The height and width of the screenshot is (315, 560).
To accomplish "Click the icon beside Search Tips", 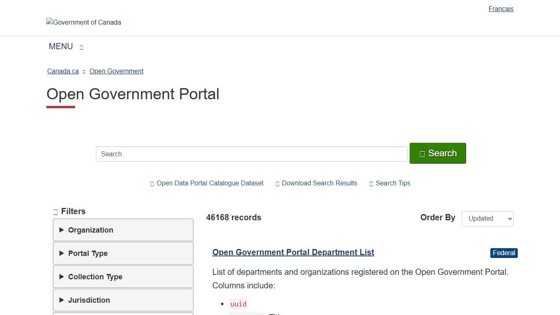I will tap(371, 183).
